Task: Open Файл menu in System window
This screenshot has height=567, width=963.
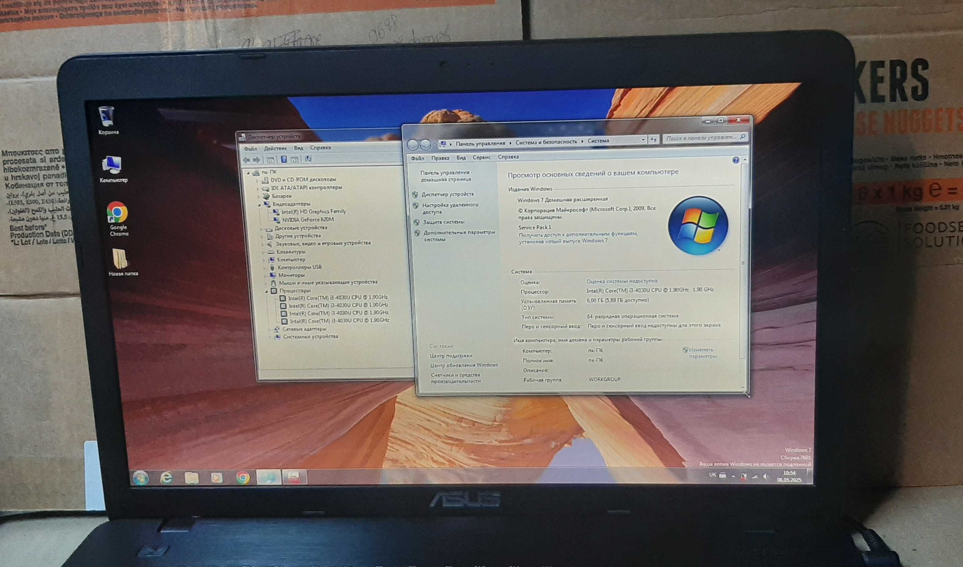Action: tap(417, 158)
